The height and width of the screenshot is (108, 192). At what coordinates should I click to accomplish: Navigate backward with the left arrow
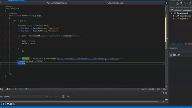15,89
